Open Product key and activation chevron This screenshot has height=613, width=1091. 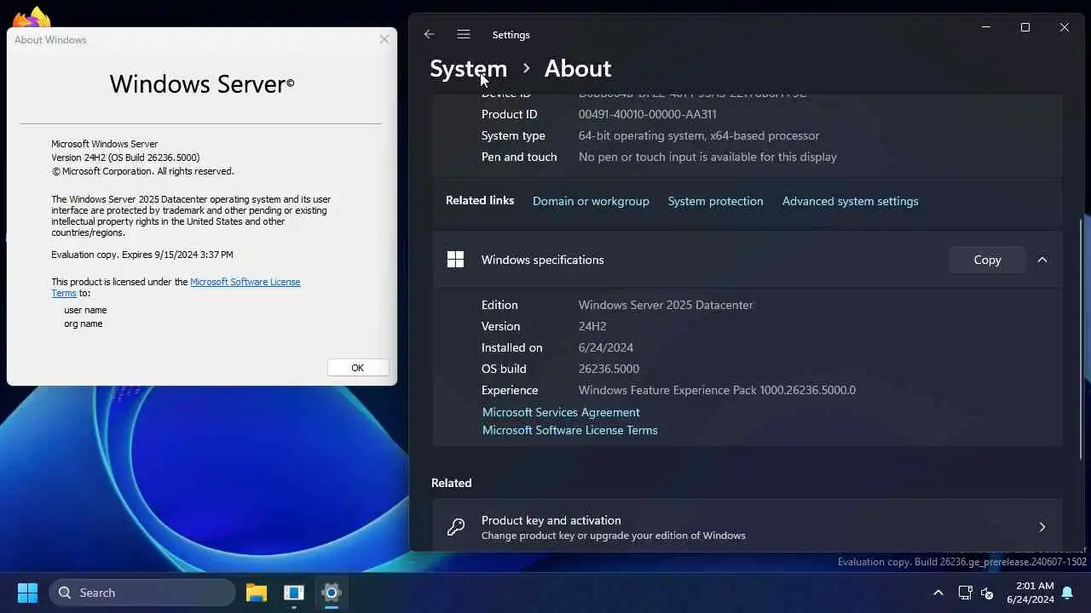pyautogui.click(x=1042, y=527)
